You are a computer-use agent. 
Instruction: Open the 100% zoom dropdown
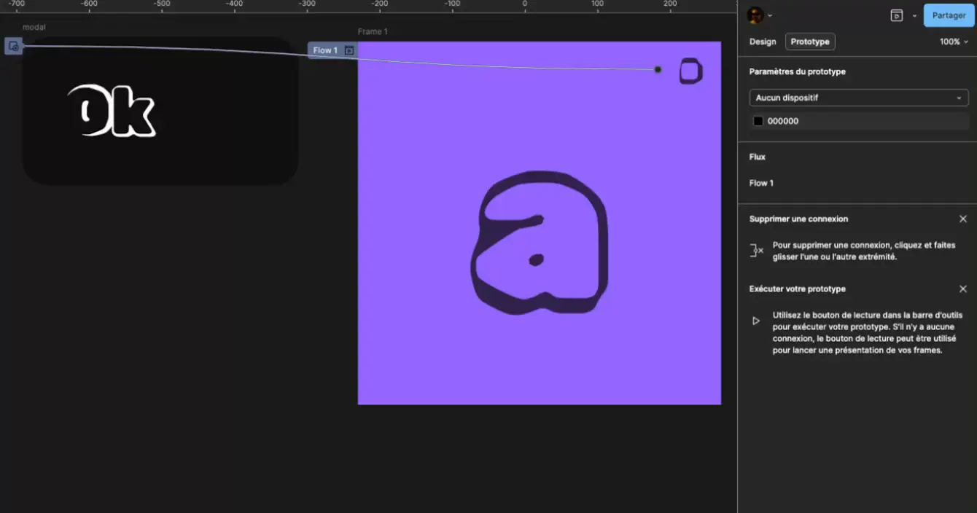pyautogui.click(x=954, y=42)
